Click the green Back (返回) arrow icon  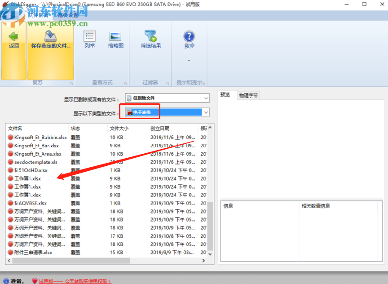13,36
